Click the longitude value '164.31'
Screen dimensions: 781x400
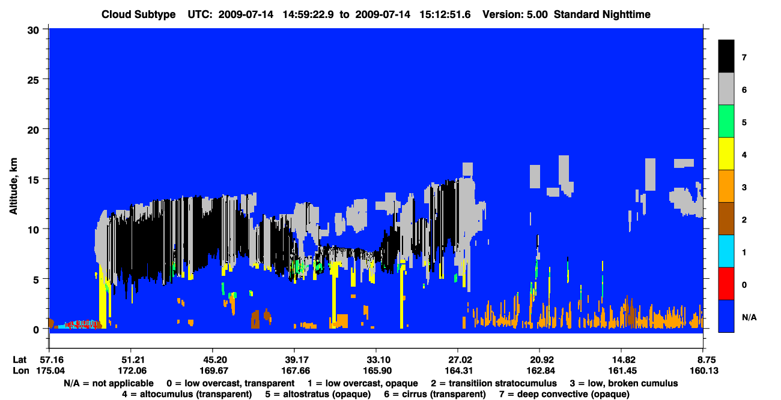[x=458, y=371]
